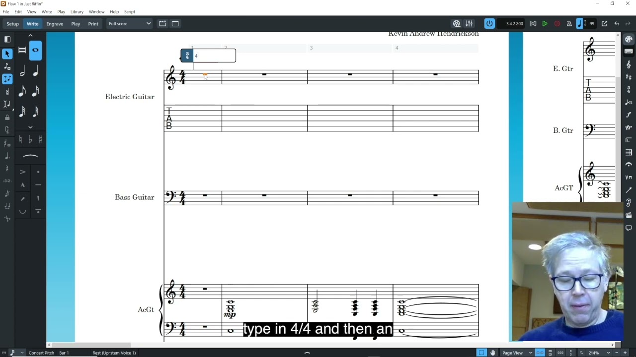This screenshot has height=357, width=636.
Task: Choose the sixteenth note duration
Action: 35,91
